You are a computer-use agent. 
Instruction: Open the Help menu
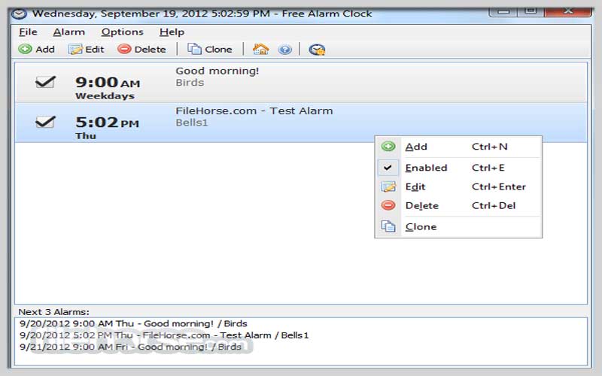point(172,32)
